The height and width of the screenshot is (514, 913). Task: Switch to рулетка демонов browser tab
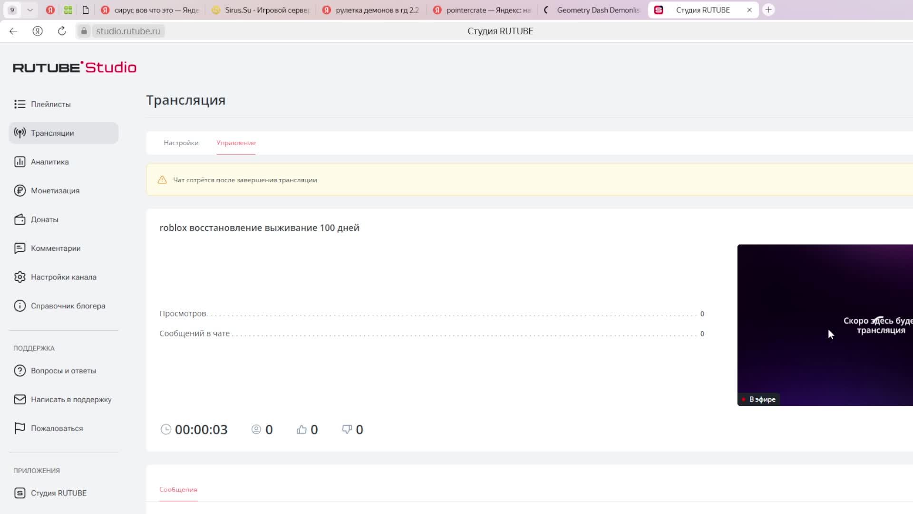coord(371,10)
